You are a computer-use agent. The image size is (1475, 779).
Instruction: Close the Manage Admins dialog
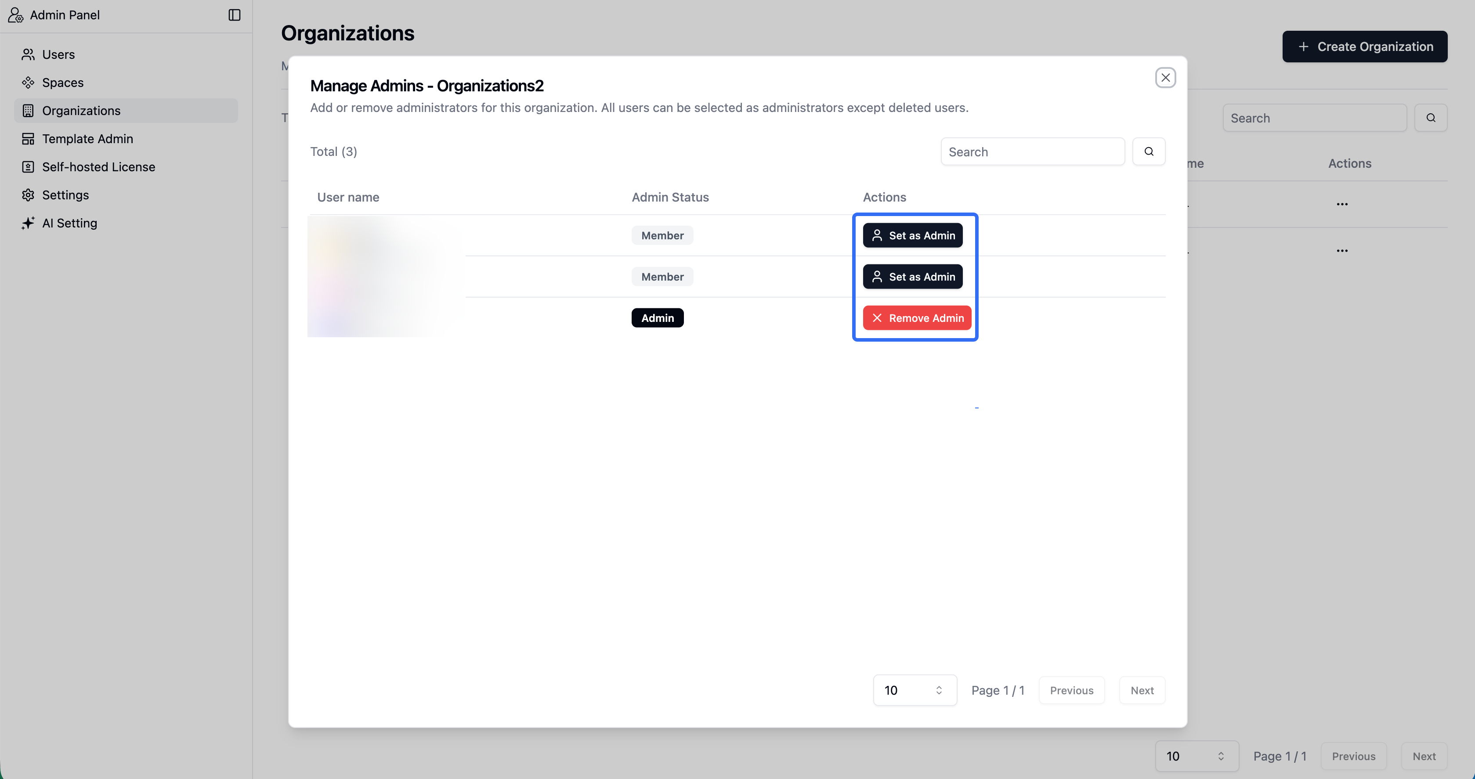[x=1165, y=78]
